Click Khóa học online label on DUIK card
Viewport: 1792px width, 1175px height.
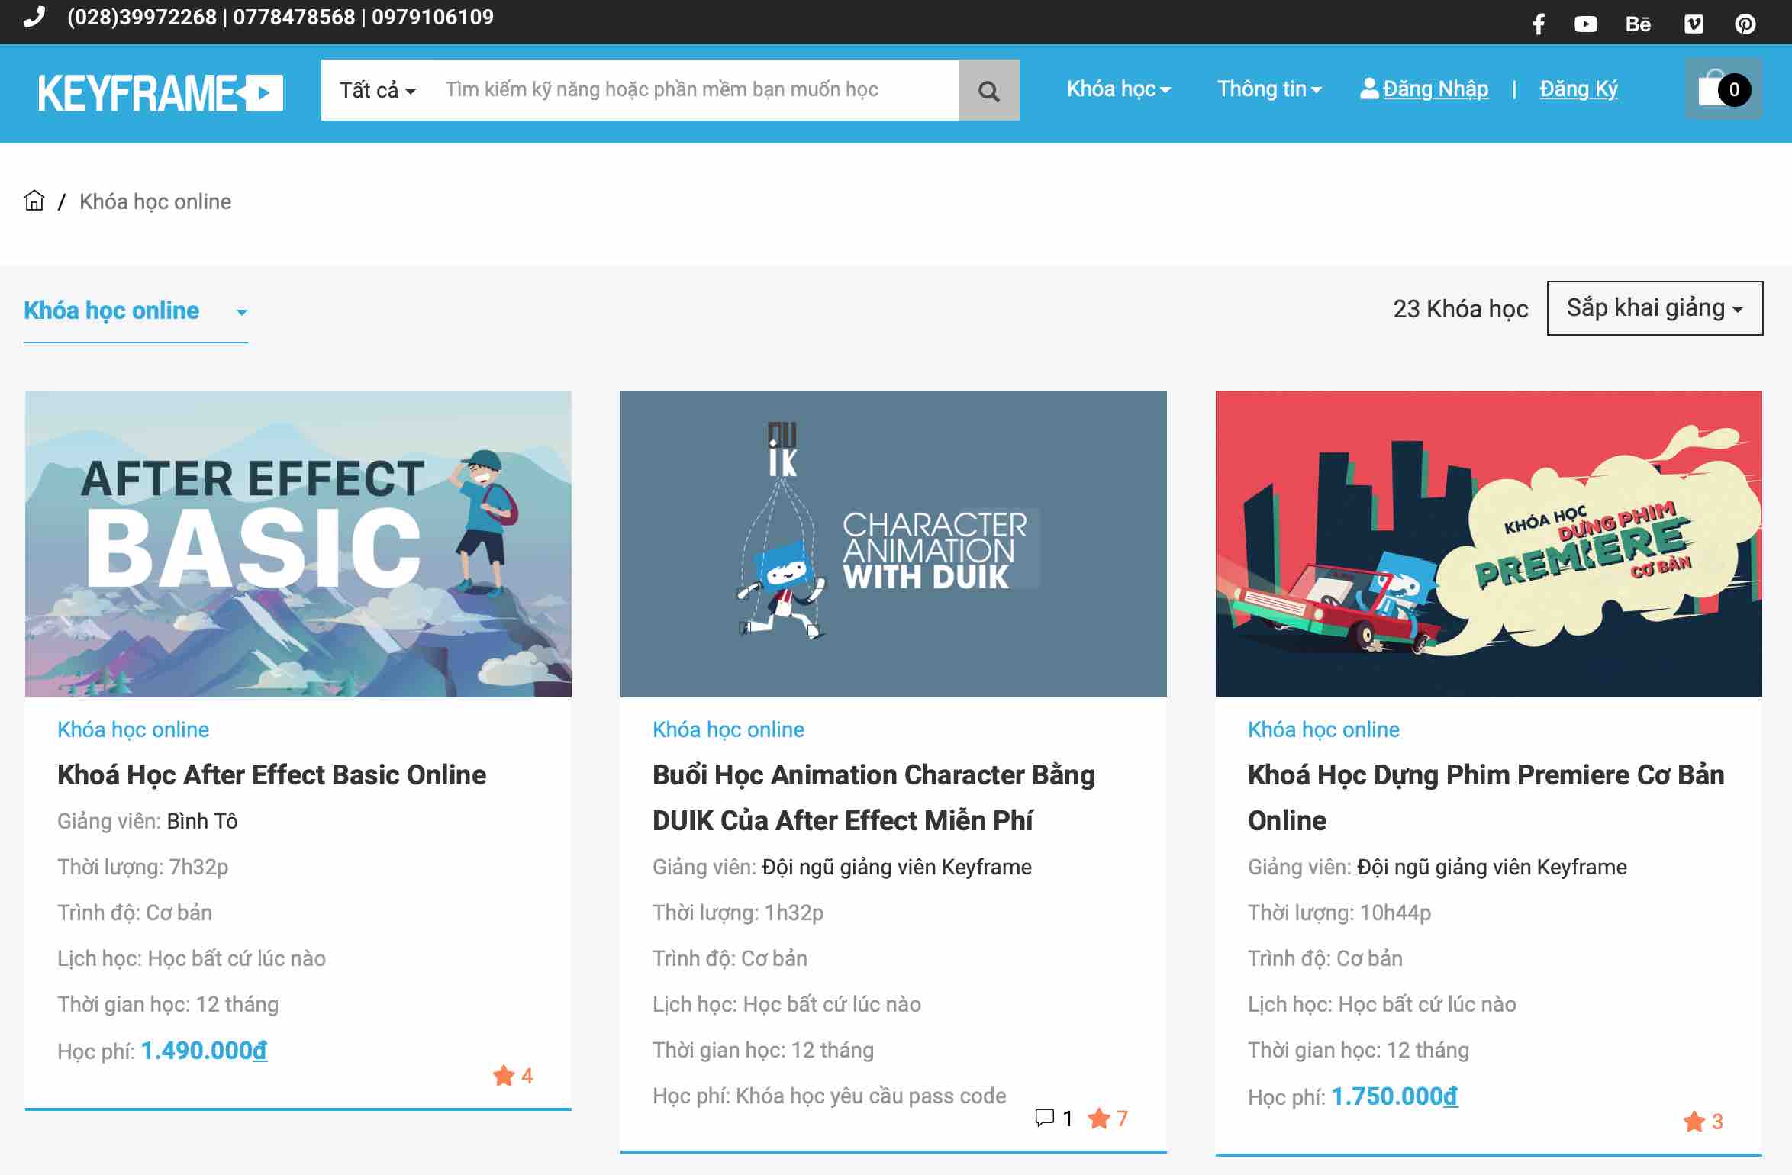[x=728, y=729]
